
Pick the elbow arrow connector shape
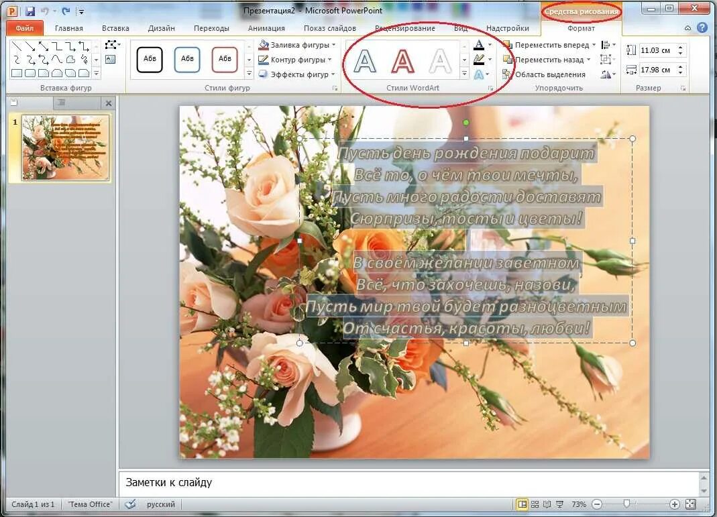[70, 46]
